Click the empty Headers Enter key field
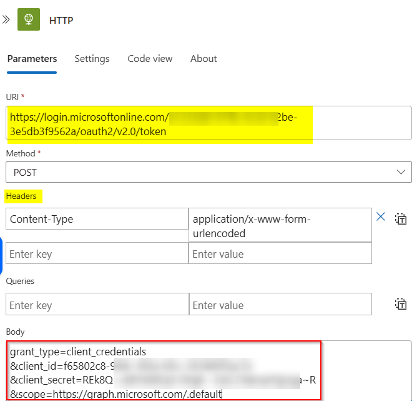The height and width of the screenshot is (401, 417). (x=97, y=253)
